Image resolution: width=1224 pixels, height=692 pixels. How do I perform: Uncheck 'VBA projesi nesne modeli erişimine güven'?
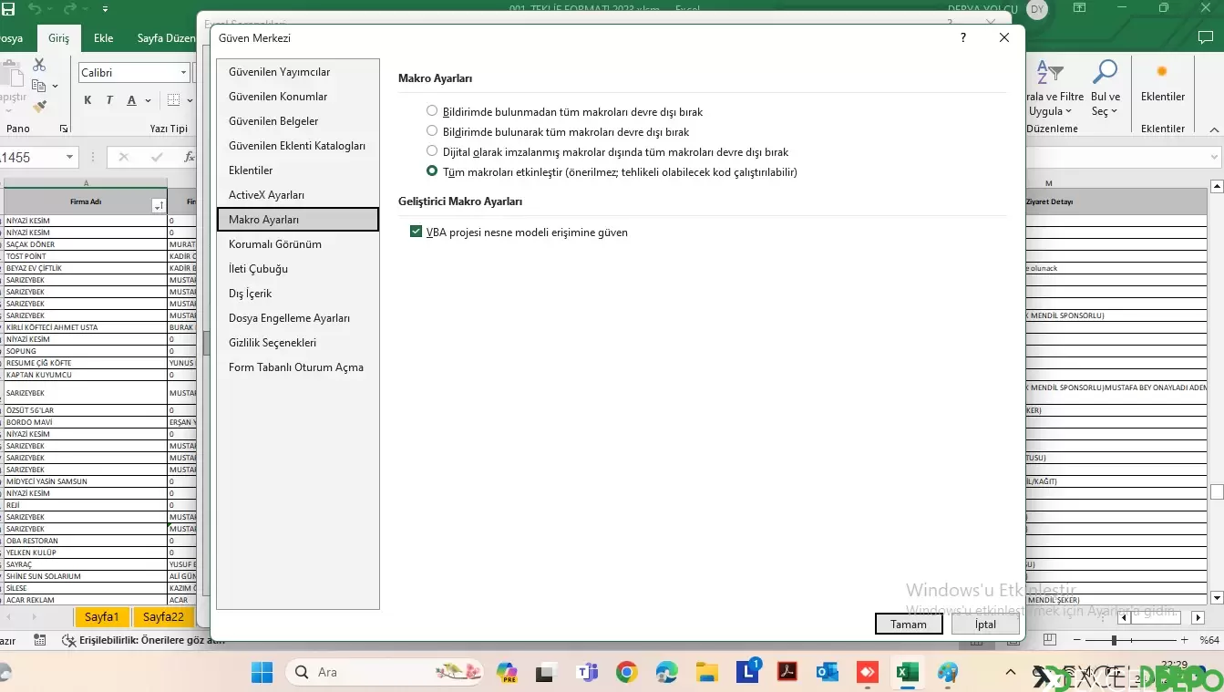coord(417,232)
